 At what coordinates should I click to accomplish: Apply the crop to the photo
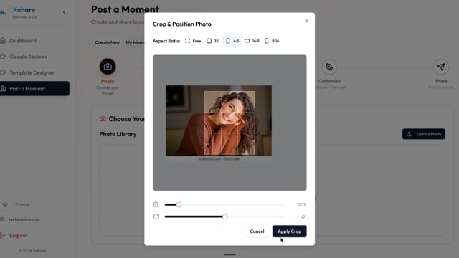click(290, 231)
